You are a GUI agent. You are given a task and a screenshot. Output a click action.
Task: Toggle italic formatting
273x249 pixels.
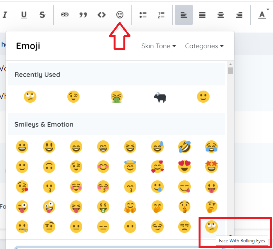click(5, 15)
